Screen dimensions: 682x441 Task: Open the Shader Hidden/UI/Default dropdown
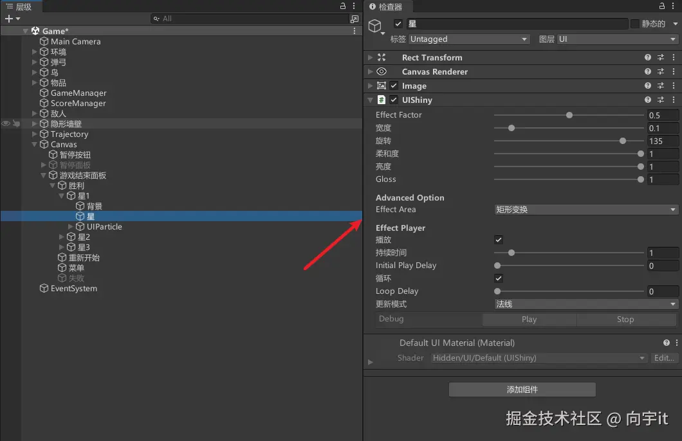pos(539,358)
